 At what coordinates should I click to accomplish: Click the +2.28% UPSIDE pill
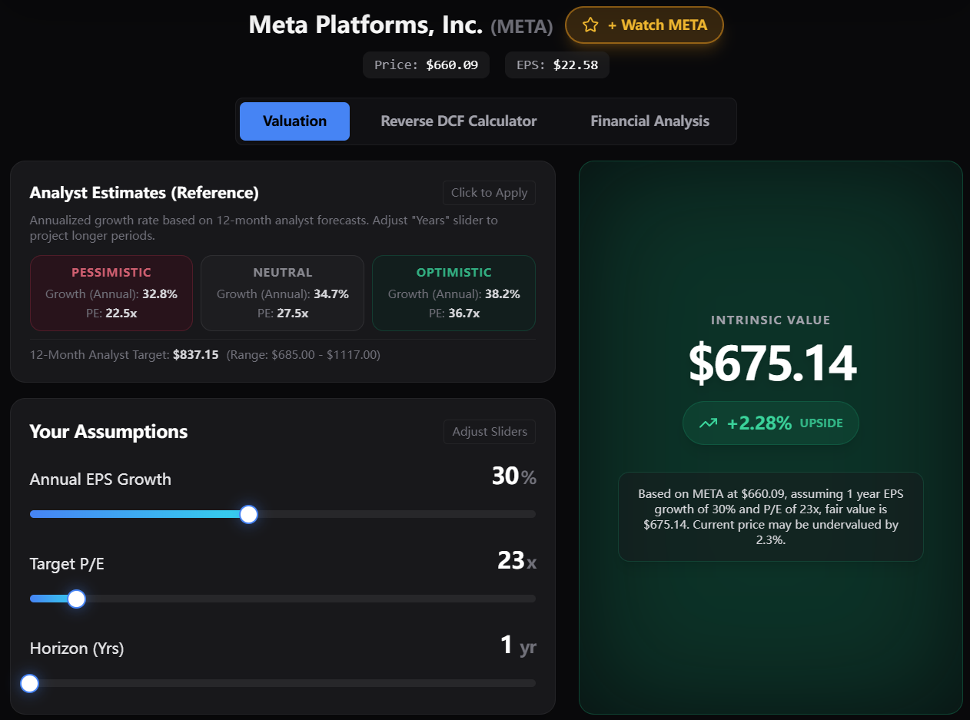[771, 423]
